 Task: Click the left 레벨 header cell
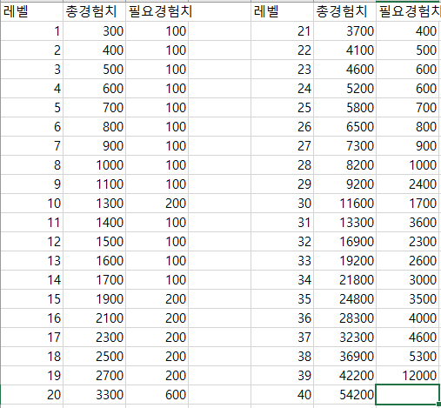(x=32, y=12)
